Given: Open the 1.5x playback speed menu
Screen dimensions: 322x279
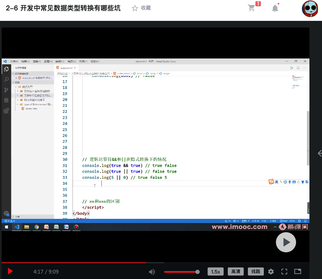Looking at the screenshot, I should tap(216, 271).
